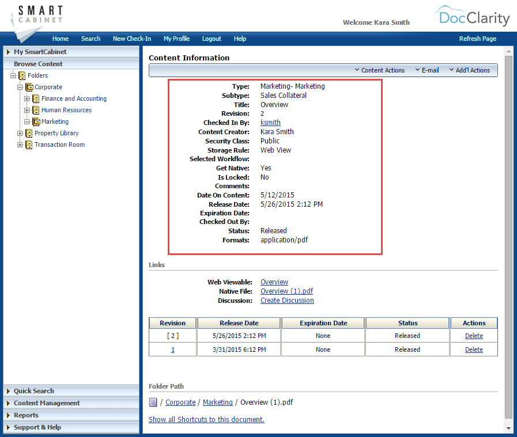Viewport: 517px width, 437px height.
Task: Open the Overview (1).pdf native file link
Action: [286, 291]
